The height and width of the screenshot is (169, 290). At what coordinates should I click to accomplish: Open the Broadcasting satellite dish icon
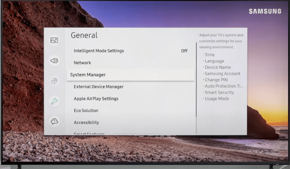tap(54, 81)
